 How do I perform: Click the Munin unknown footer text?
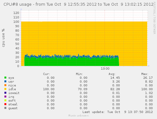pyautogui.click(x=78, y=116)
